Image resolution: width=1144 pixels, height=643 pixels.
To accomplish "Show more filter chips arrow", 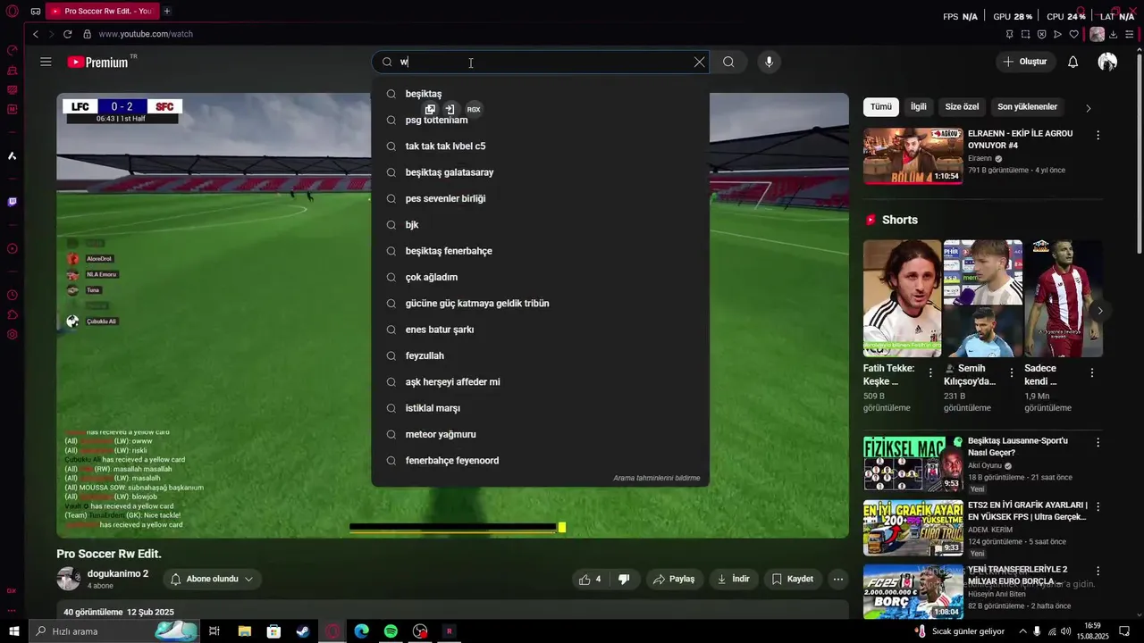I will click(x=1088, y=107).
